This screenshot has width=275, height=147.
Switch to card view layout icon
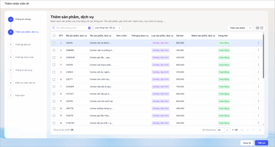pos(262,28)
